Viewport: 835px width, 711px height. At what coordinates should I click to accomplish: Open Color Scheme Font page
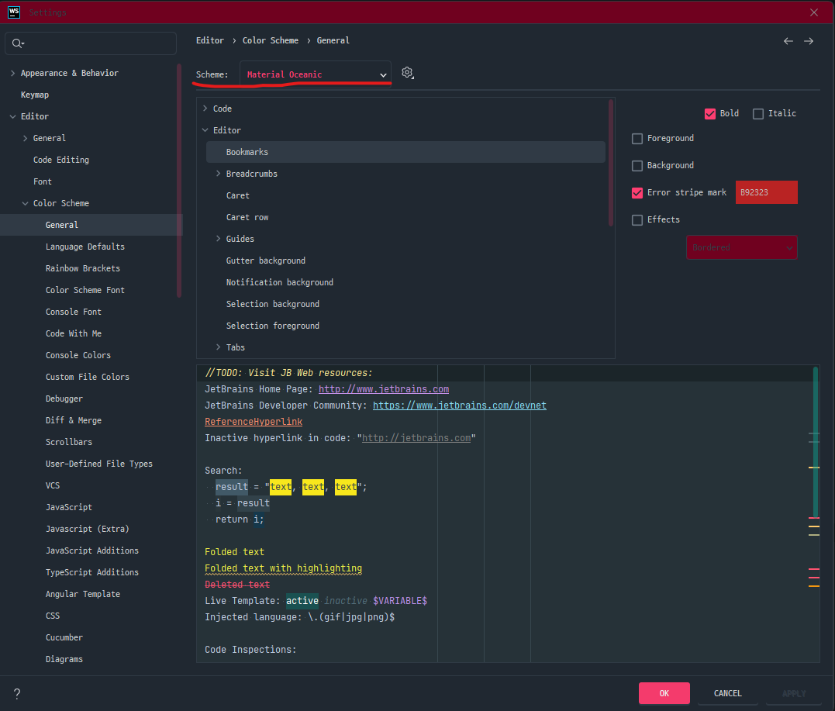pyautogui.click(x=85, y=290)
